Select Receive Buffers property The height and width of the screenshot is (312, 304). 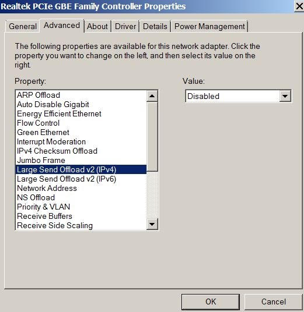(81, 217)
